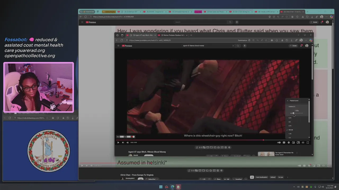Click taskbar clock and date
Screen dimensions: 339x190
point(330,187)
